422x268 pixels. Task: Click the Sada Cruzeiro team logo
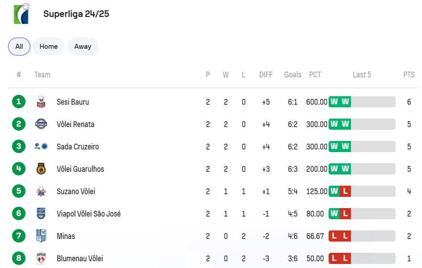[41, 147]
